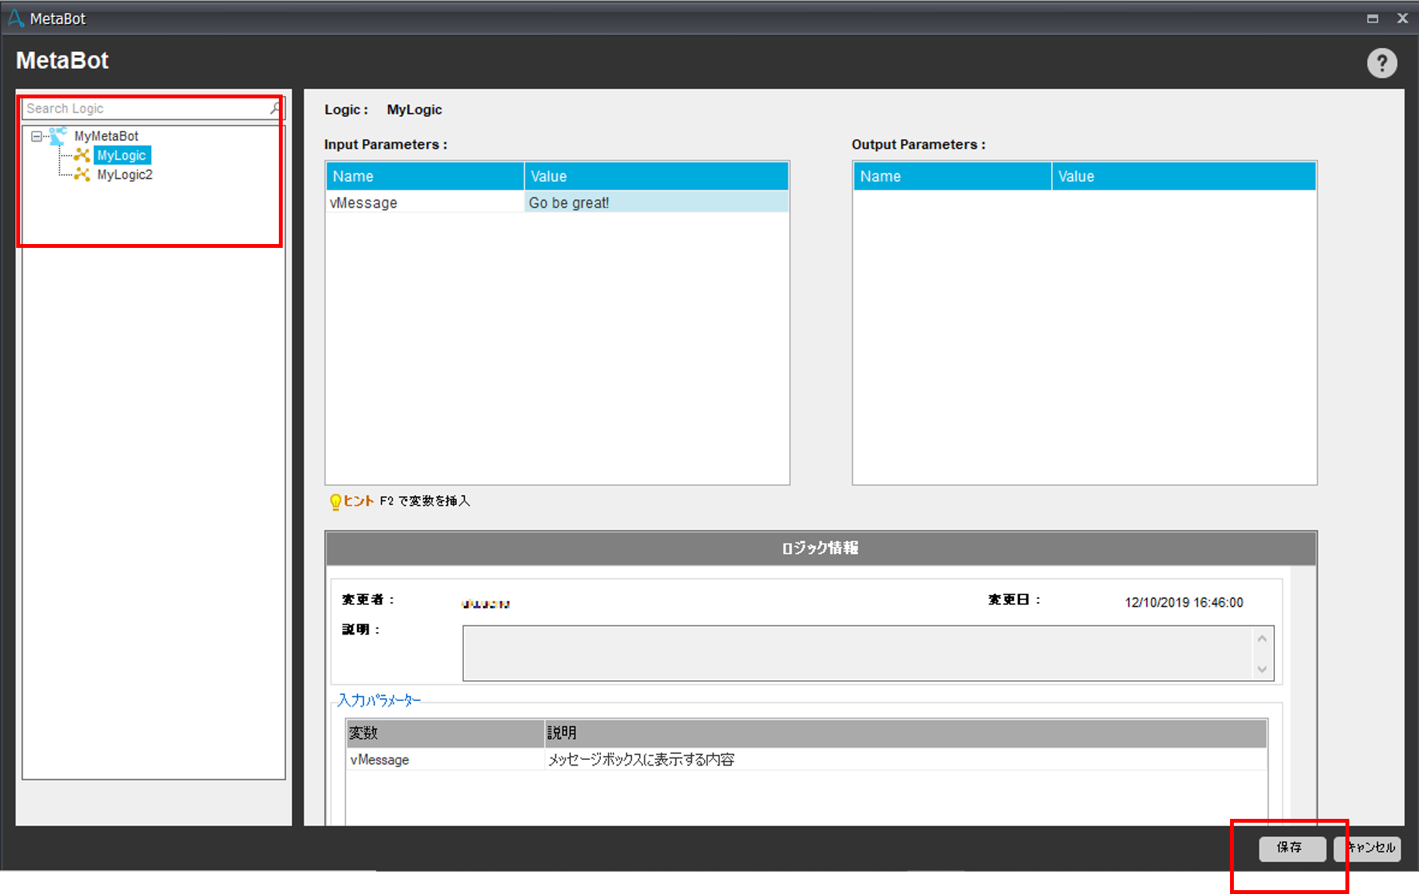Click the MyLogic logic icon

82,155
